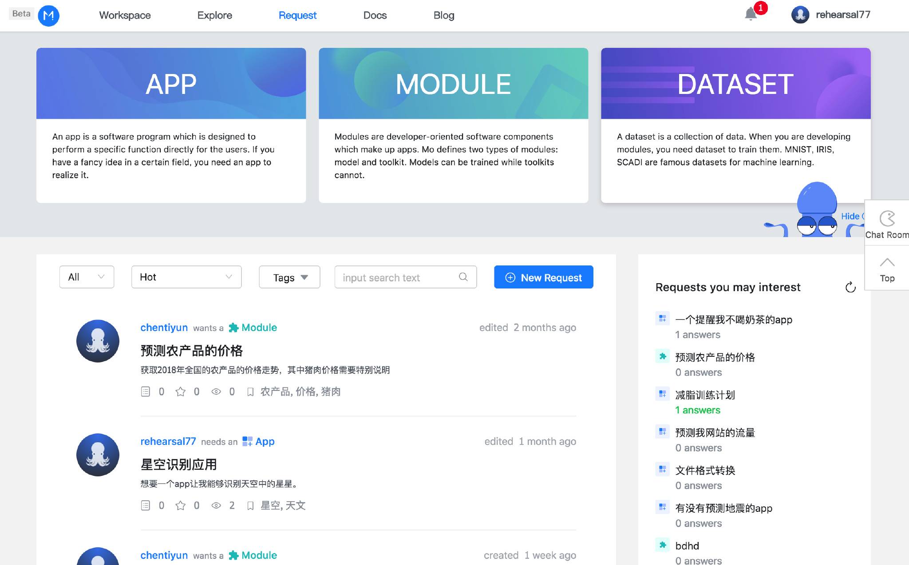Screen dimensions: 909x565
Task: Expand the Hot sort order dropdown
Action: 186,277
